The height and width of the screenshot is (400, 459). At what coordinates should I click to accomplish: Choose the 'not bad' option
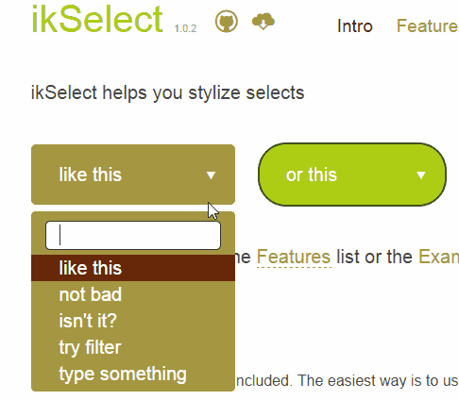[133, 294]
